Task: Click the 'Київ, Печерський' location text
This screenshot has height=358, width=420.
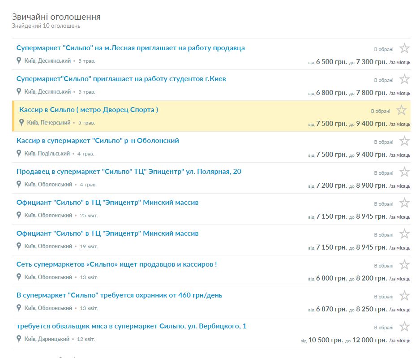Action: (49, 123)
